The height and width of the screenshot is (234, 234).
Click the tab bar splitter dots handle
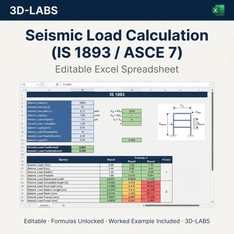tap(139, 206)
